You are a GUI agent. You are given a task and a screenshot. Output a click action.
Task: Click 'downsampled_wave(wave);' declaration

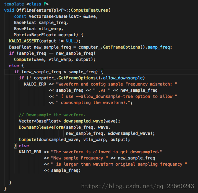[x=92, y=121]
